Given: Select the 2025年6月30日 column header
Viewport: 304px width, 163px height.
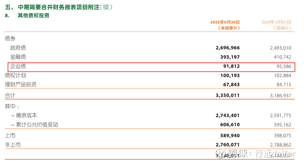Looking at the screenshot, I should click(225, 22).
